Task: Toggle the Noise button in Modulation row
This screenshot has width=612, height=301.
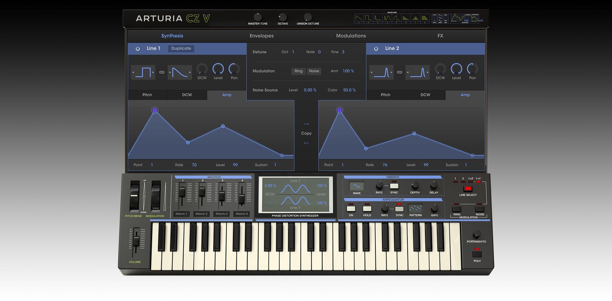Action: pos(314,71)
